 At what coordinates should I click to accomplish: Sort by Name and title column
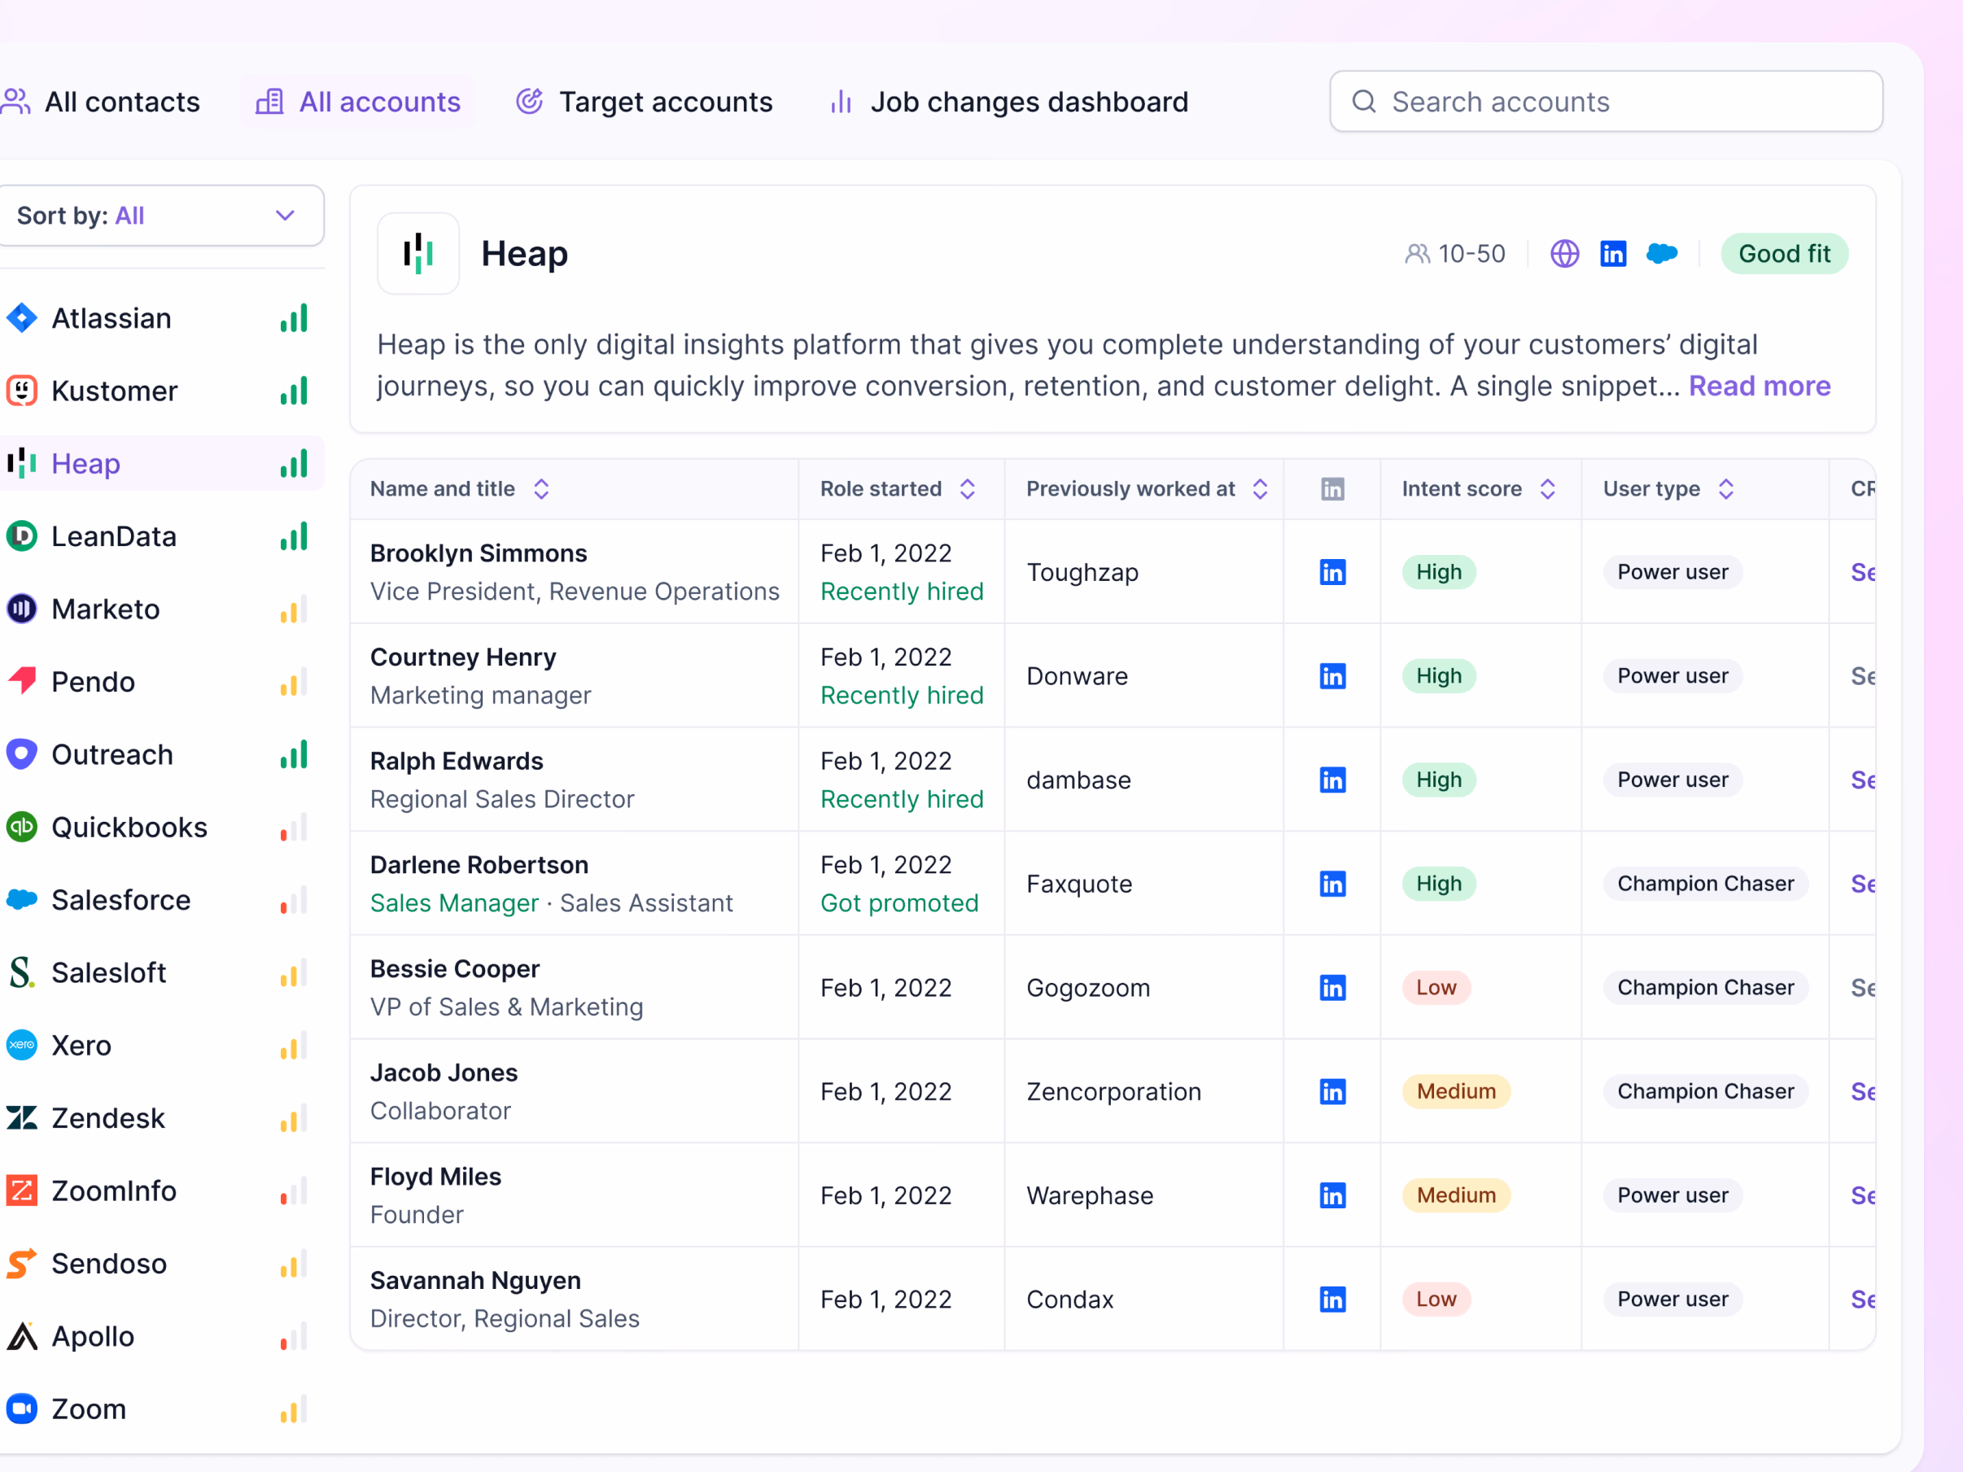(541, 489)
